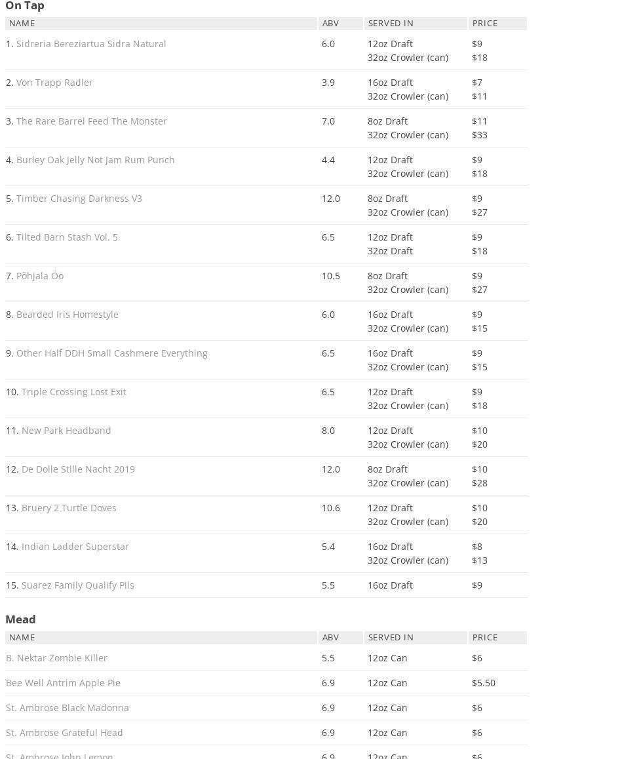Open the Põhjala Öö beer link
The width and height of the screenshot is (639, 759).
pyautogui.click(x=40, y=276)
